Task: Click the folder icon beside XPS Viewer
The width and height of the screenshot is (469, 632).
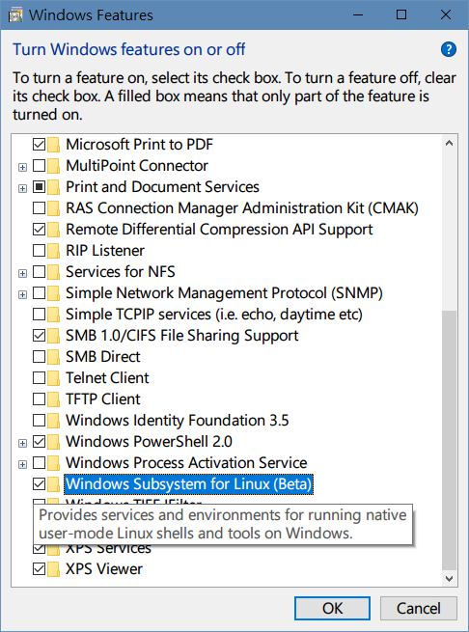Action: [54, 569]
